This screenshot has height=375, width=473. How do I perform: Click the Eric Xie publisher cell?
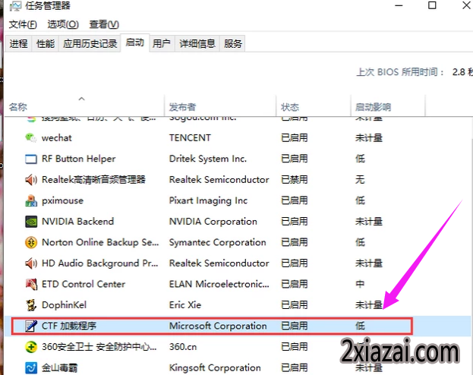tap(185, 305)
